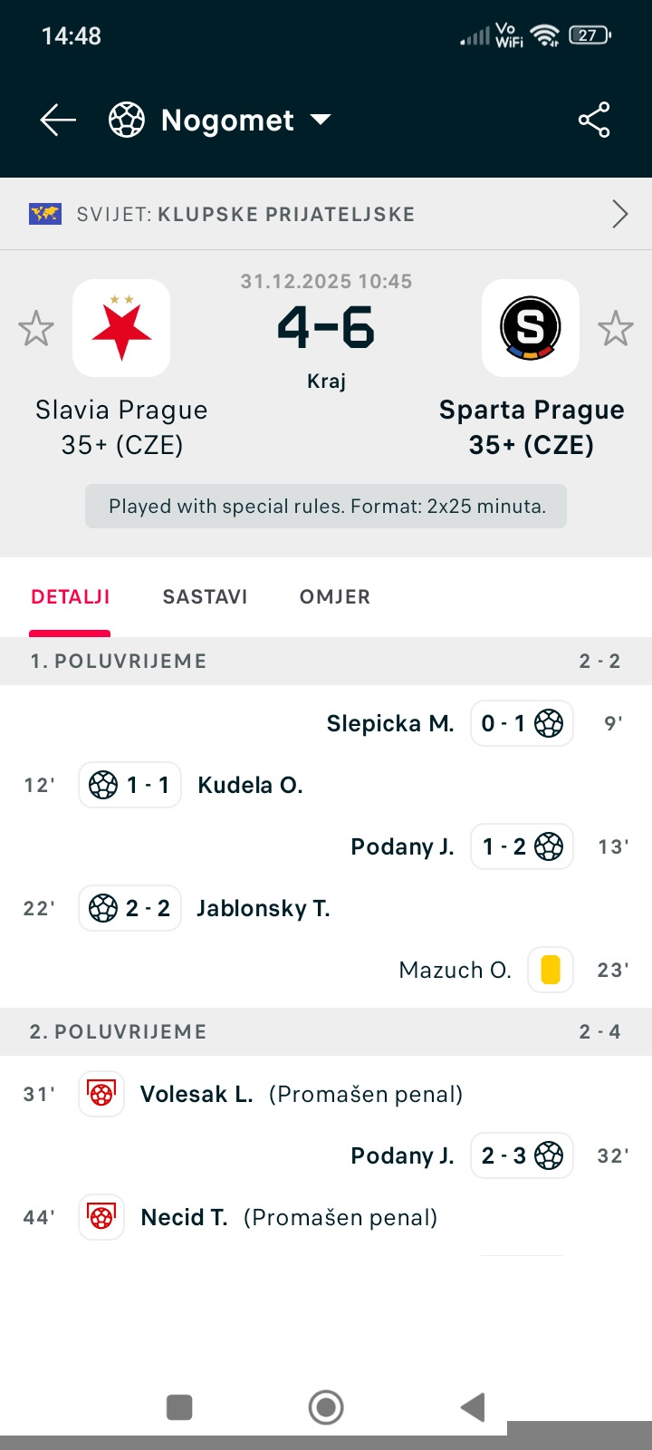652x1450 pixels.
Task: Open scorer Kudela O. player link
Action: coord(250,785)
